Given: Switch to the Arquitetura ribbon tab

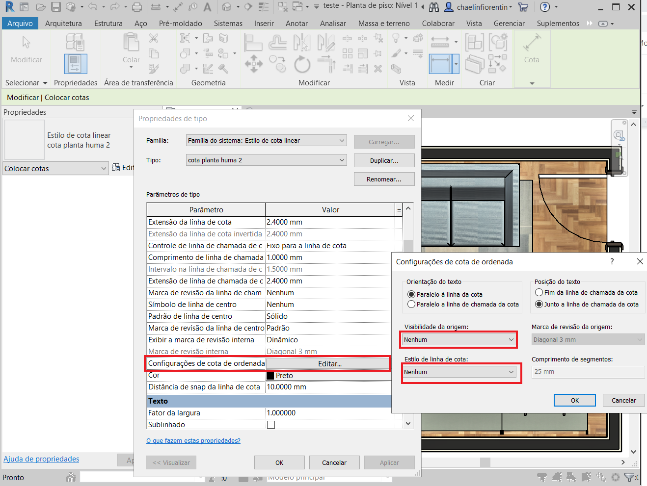Looking at the screenshot, I should (63, 23).
